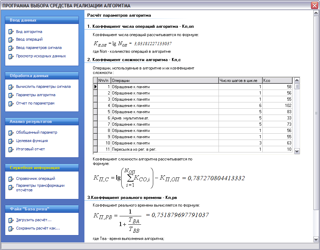Click steps value 3 in row 10

click(x=241, y=143)
